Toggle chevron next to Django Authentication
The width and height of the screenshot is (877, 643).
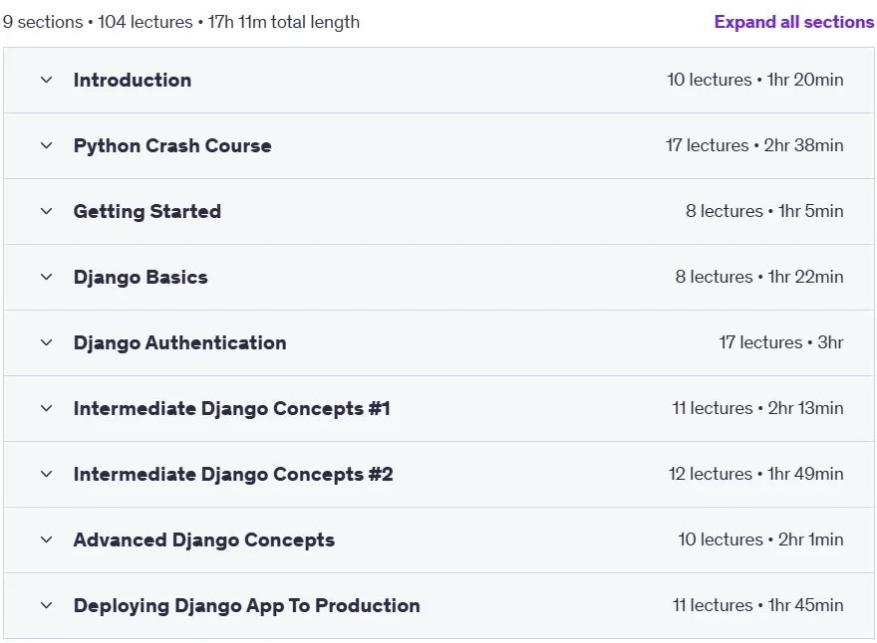point(47,342)
